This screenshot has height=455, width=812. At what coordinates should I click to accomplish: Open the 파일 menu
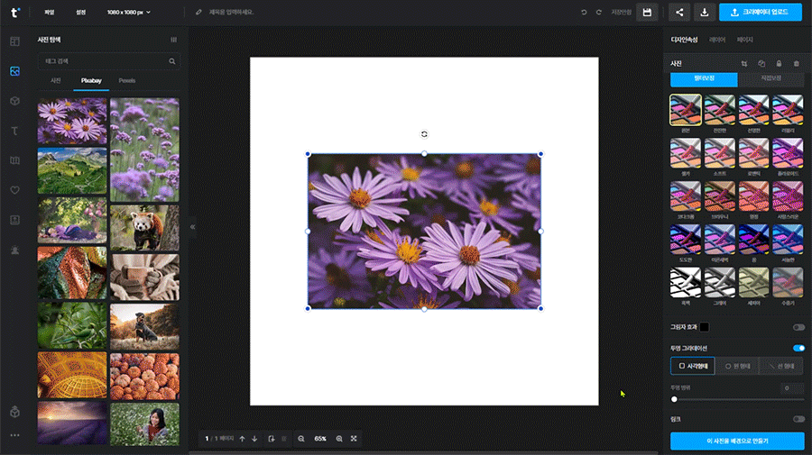pos(50,12)
